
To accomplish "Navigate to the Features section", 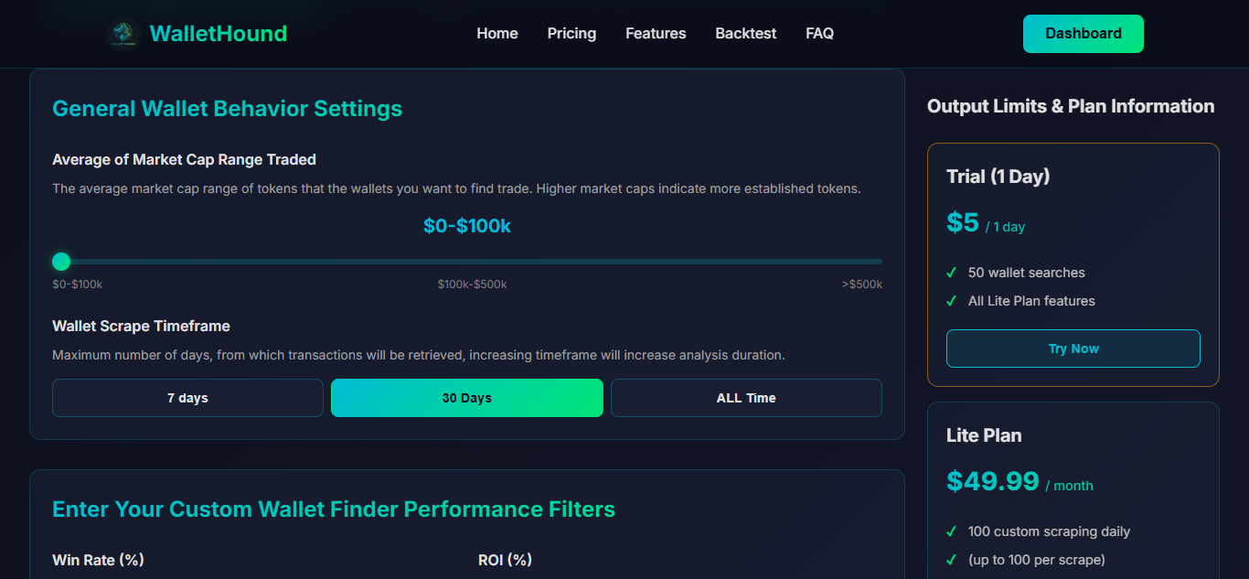I will coord(655,33).
